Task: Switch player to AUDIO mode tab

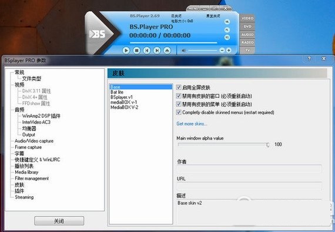Action: pyautogui.click(x=247, y=35)
